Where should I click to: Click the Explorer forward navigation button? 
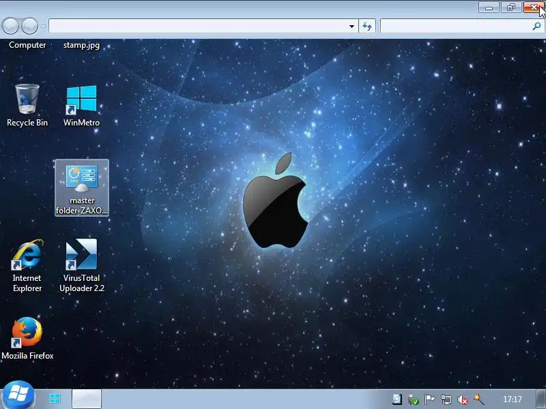pyautogui.click(x=29, y=26)
